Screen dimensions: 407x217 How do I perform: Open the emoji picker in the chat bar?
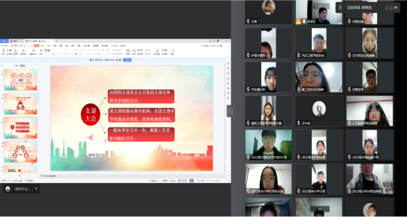tap(8, 189)
